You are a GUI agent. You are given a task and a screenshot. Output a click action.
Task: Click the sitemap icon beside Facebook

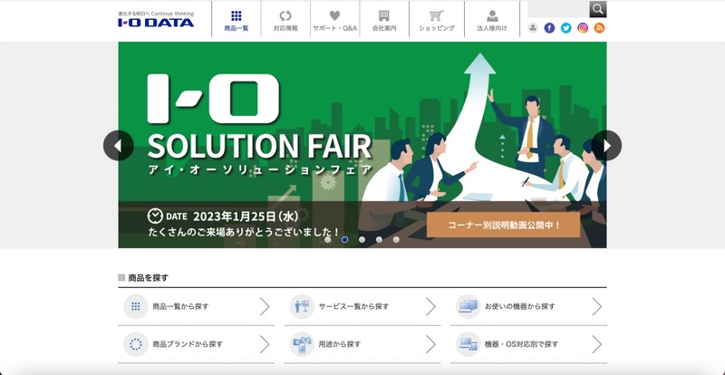(x=533, y=28)
